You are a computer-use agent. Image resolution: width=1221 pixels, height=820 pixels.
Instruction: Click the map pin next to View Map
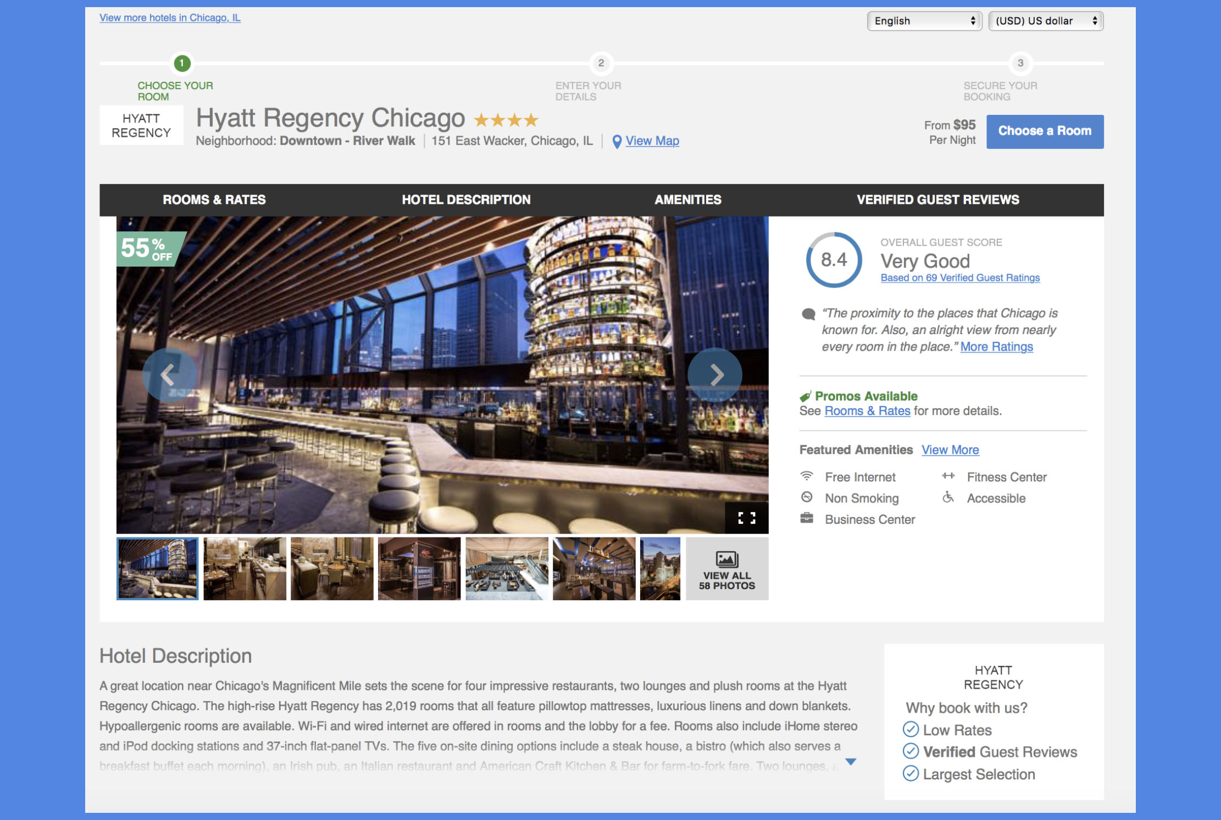click(617, 141)
